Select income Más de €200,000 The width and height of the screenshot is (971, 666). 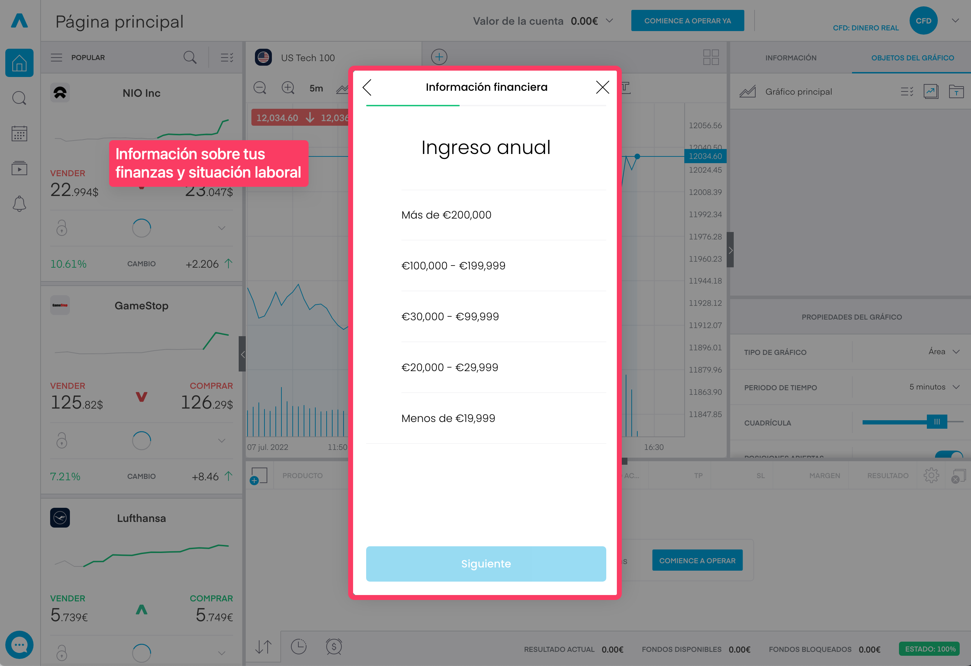(504, 215)
